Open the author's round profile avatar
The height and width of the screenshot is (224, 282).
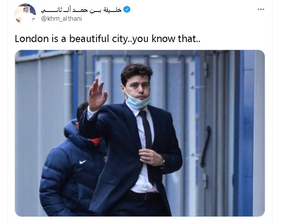coord(25,14)
